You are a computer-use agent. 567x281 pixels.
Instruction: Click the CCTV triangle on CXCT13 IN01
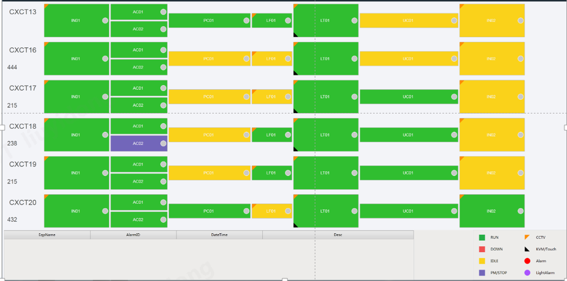pos(46,6)
